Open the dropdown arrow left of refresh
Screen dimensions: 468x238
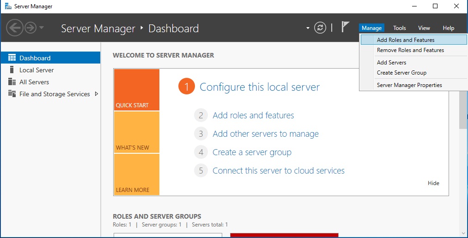[x=308, y=28]
